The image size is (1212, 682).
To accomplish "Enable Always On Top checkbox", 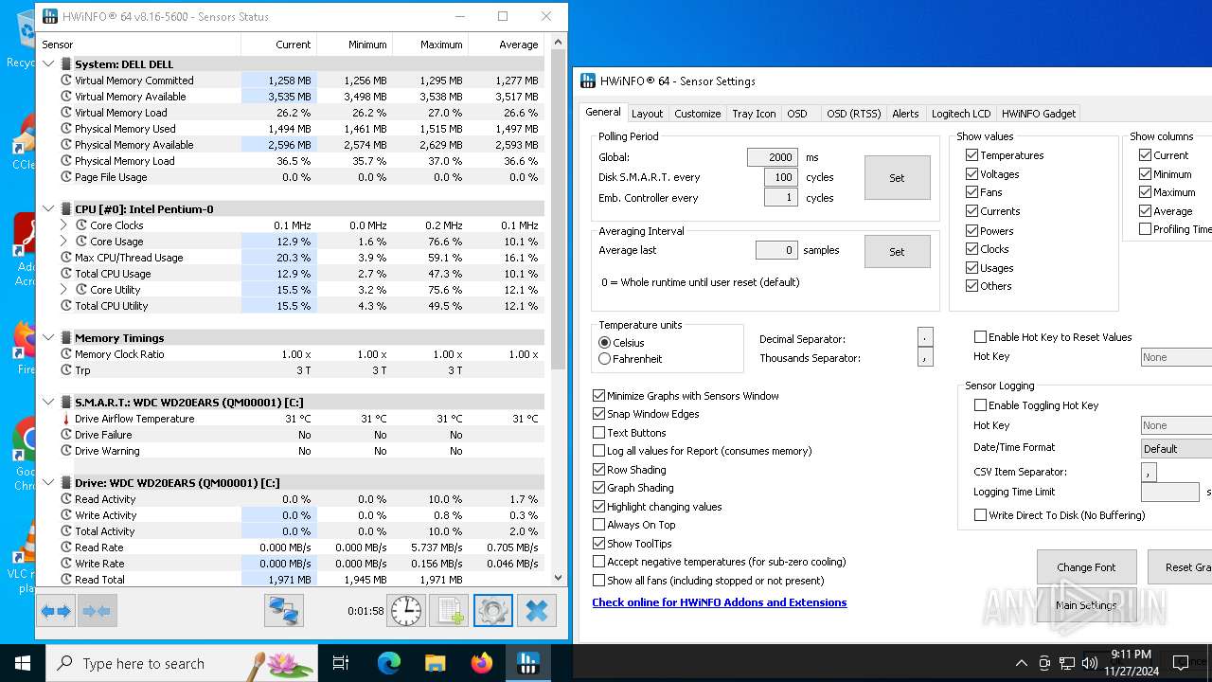I will 598,525.
